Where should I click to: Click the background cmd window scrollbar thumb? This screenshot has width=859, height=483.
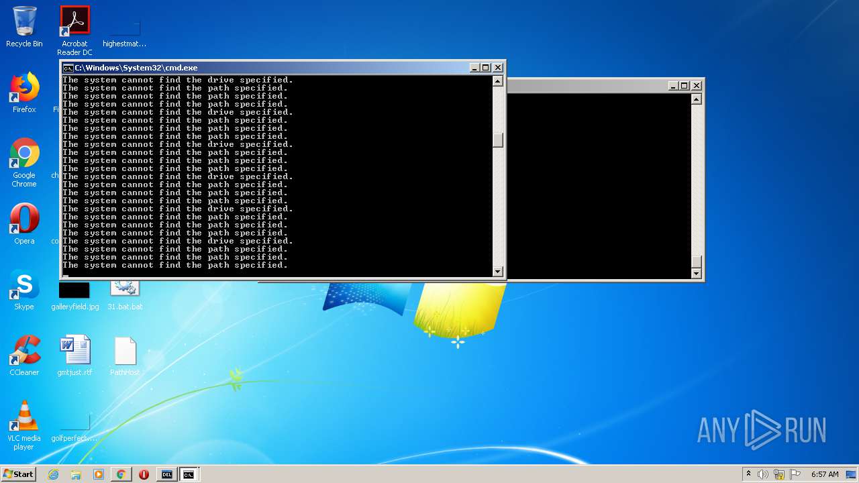697,262
